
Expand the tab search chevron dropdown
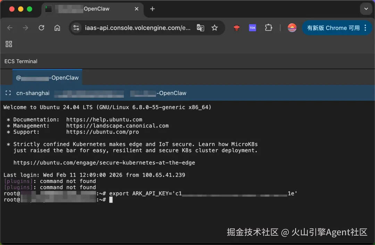[366, 9]
